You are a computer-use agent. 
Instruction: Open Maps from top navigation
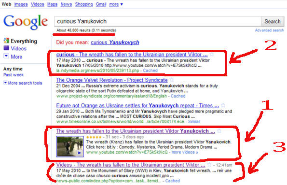click(x=52, y=4)
